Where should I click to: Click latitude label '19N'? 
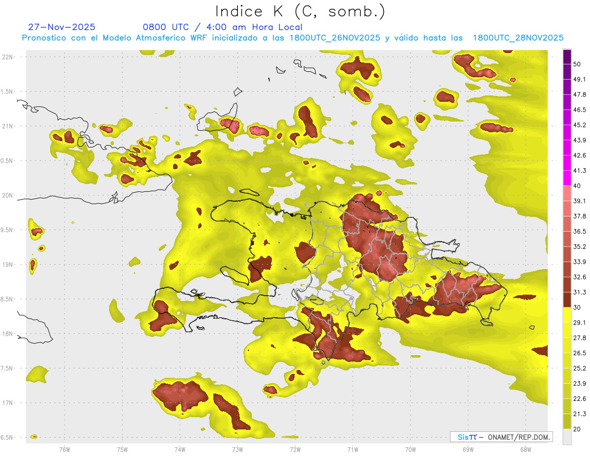[x=7, y=264]
